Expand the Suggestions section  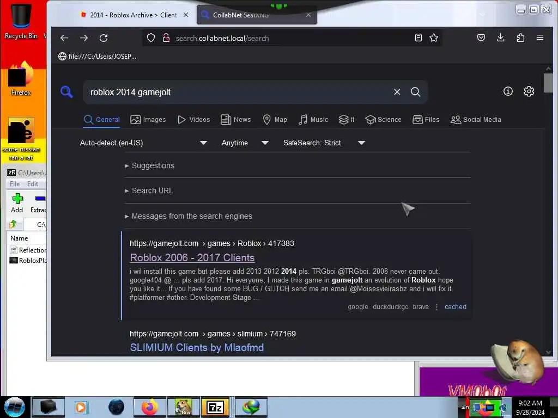tap(153, 165)
